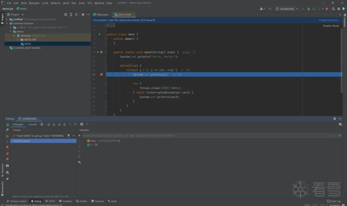
Task: Click the Choose Sources link
Action: coord(329,20)
